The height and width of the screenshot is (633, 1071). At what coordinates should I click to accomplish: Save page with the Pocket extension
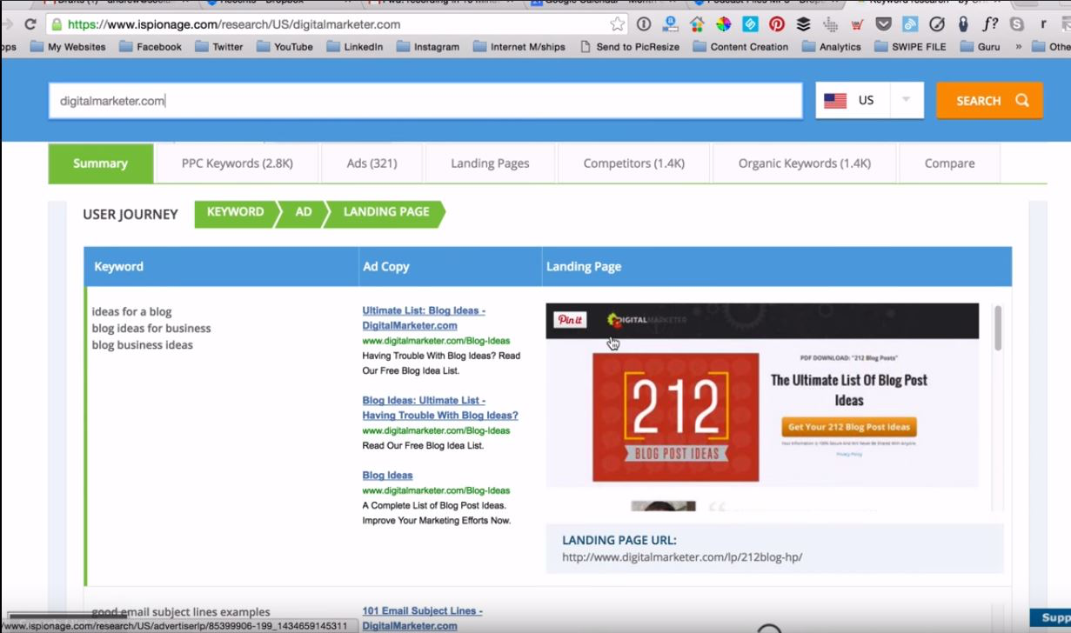[883, 24]
